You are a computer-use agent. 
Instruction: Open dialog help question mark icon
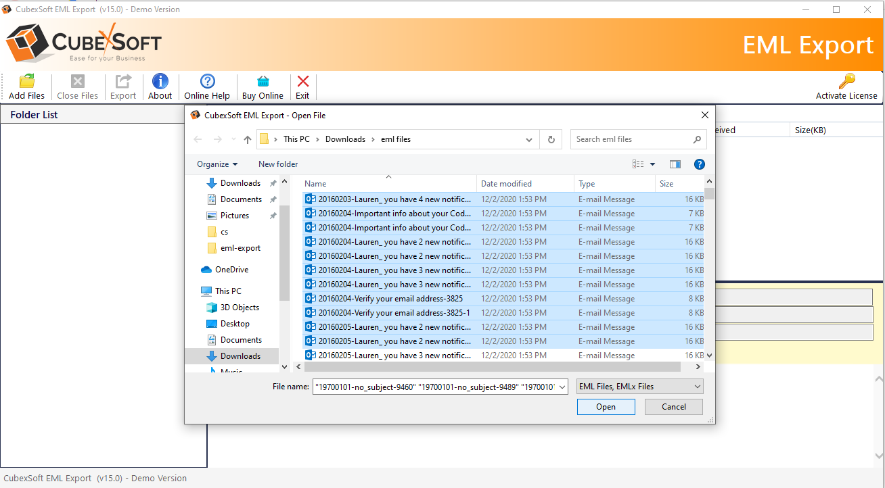(700, 164)
